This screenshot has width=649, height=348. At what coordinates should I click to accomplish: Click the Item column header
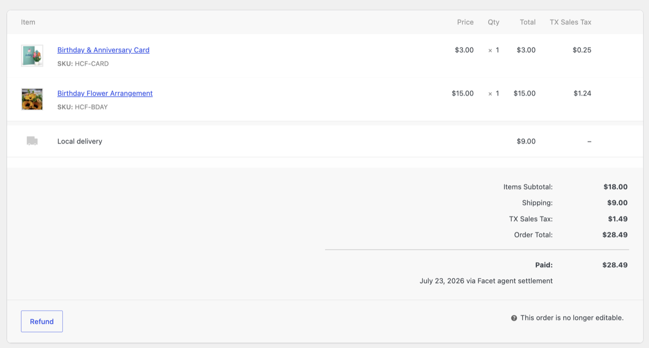[x=28, y=22]
